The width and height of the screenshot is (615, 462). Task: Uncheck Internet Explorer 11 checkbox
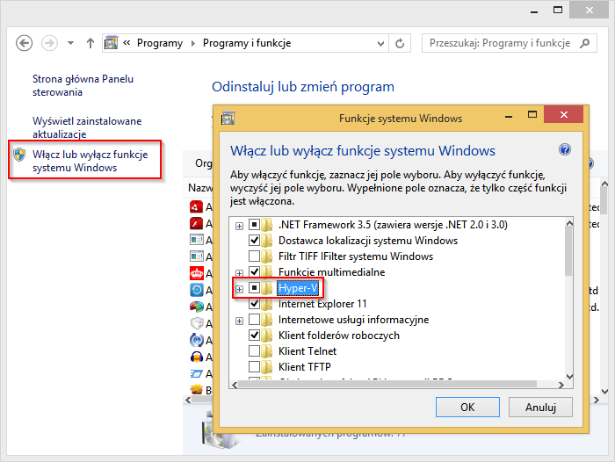pyautogui.click(x=254, y=304)
